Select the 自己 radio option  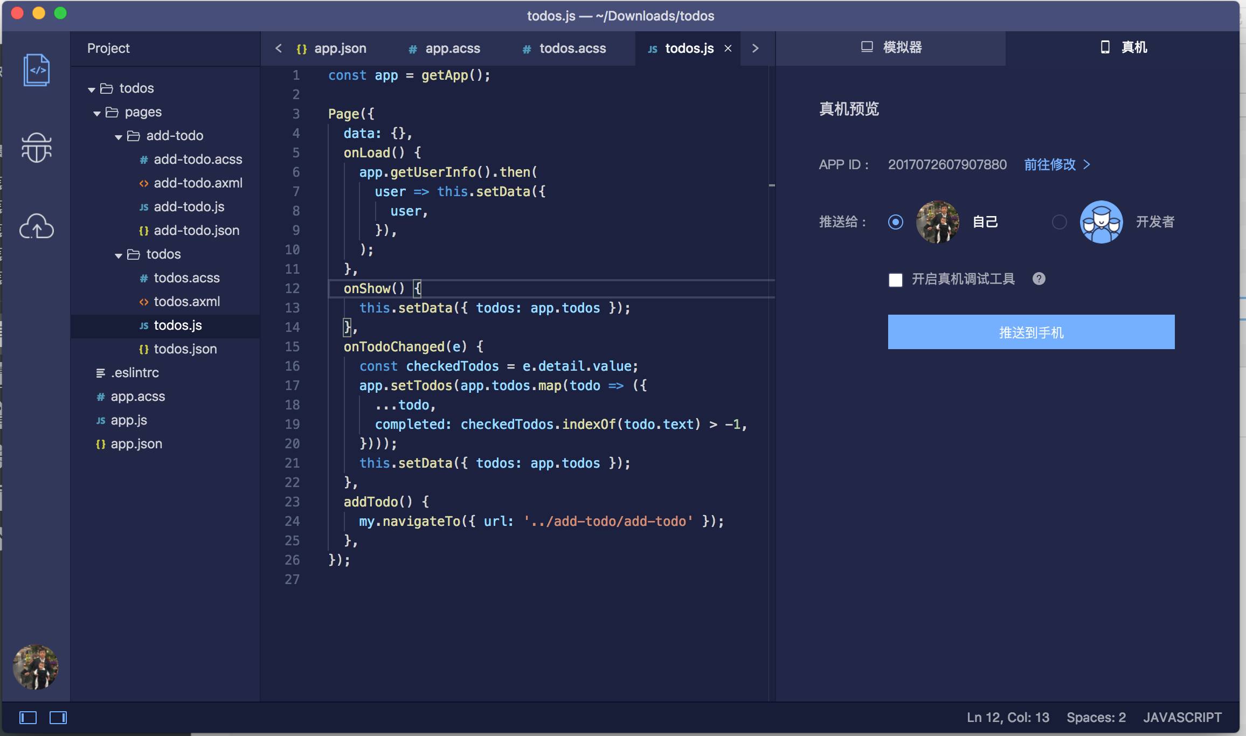895,222
